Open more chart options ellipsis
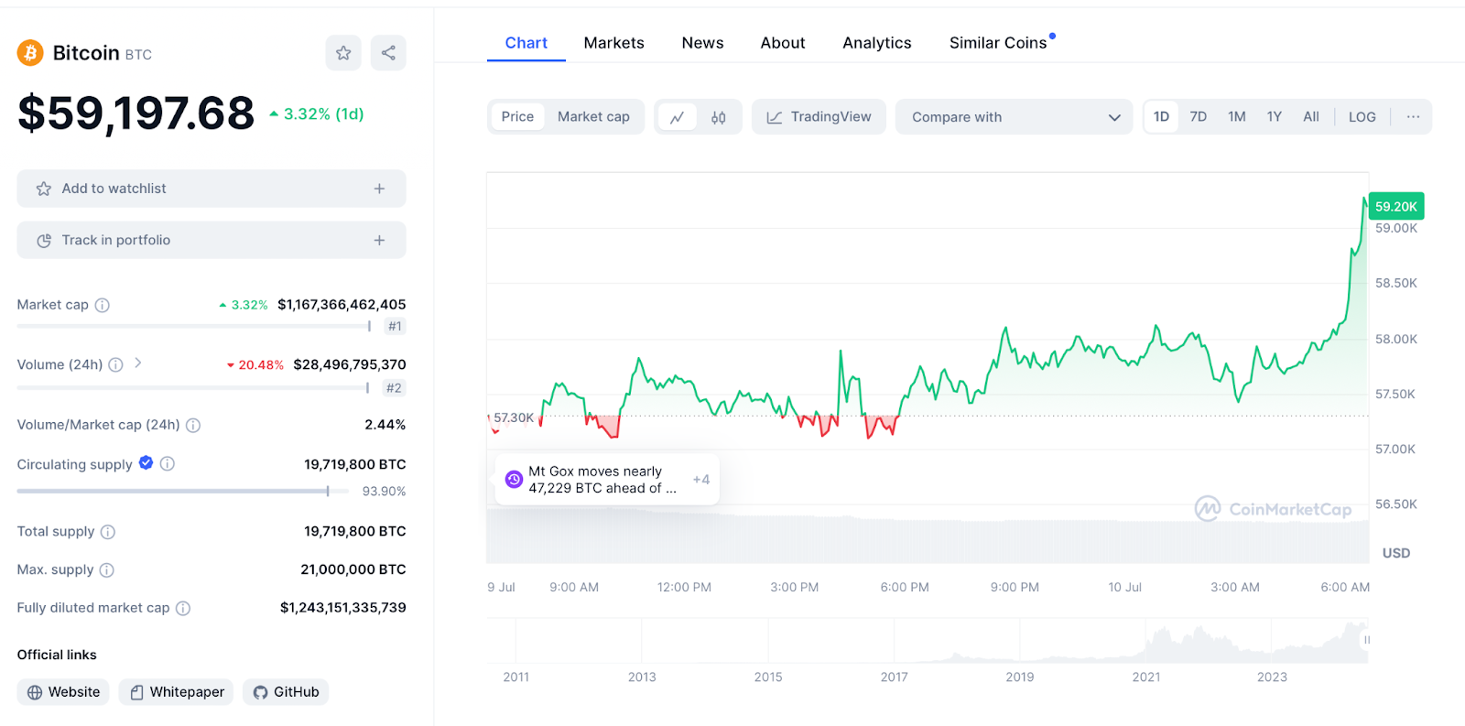Viewport: 1465px width, 726px height. click(x=1413, y=117)
